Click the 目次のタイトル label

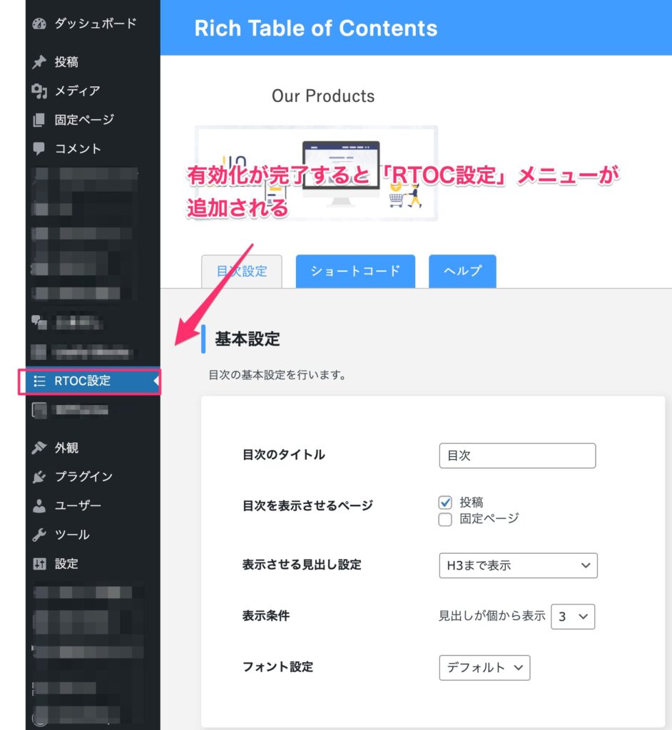[x=283, y=455]
